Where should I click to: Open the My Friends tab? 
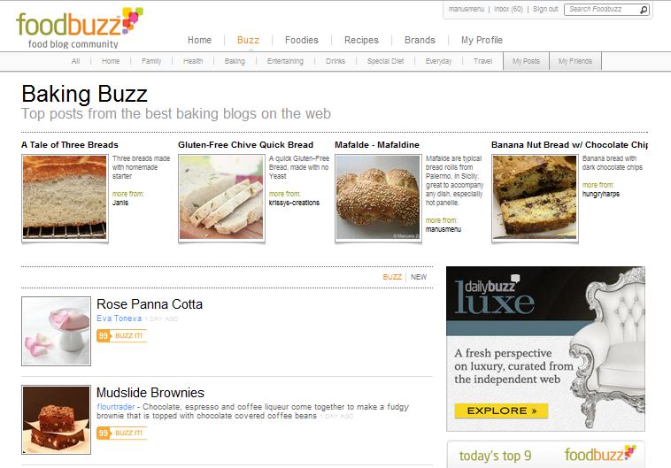click(575, 61)
